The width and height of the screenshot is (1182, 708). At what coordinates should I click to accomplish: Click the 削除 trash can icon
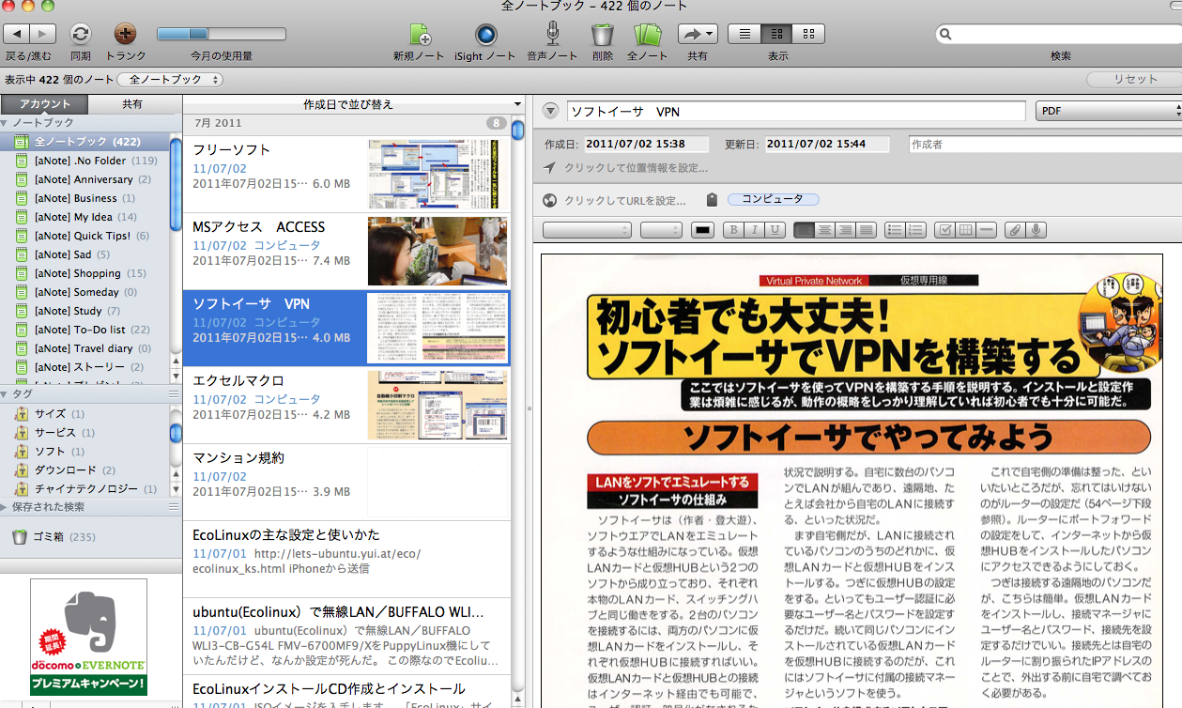point(602,35)
